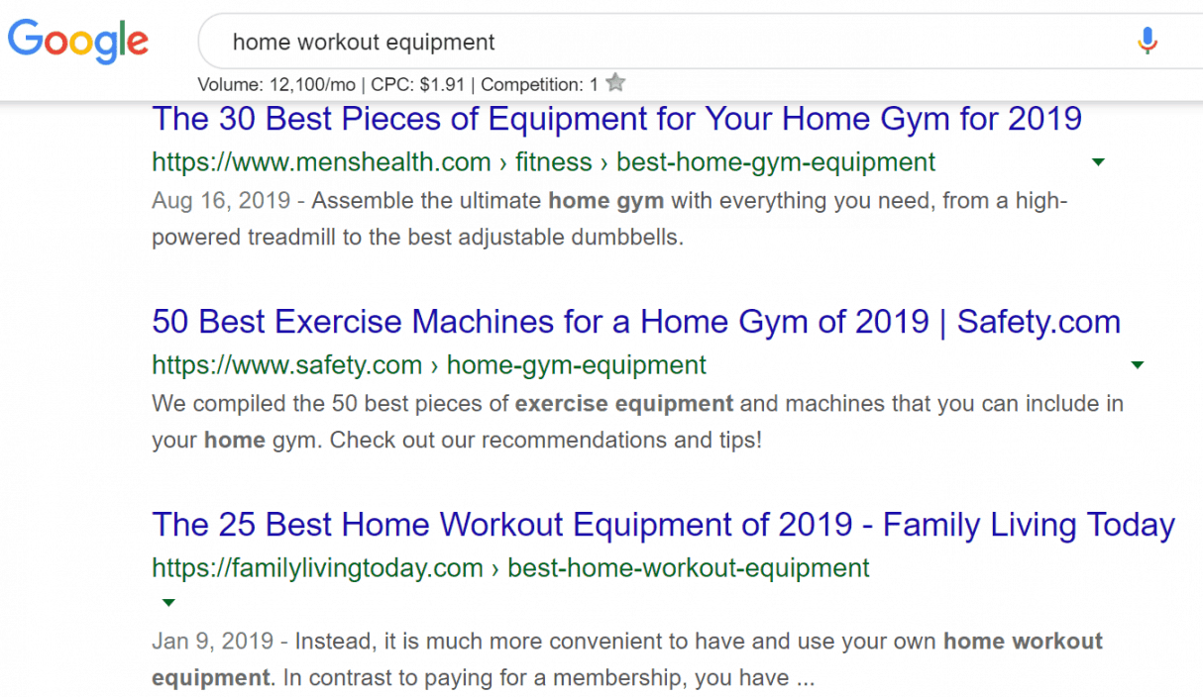Expand dropdown arrow for the safety.com result

pyautogui.click(x=1138, y=365)
